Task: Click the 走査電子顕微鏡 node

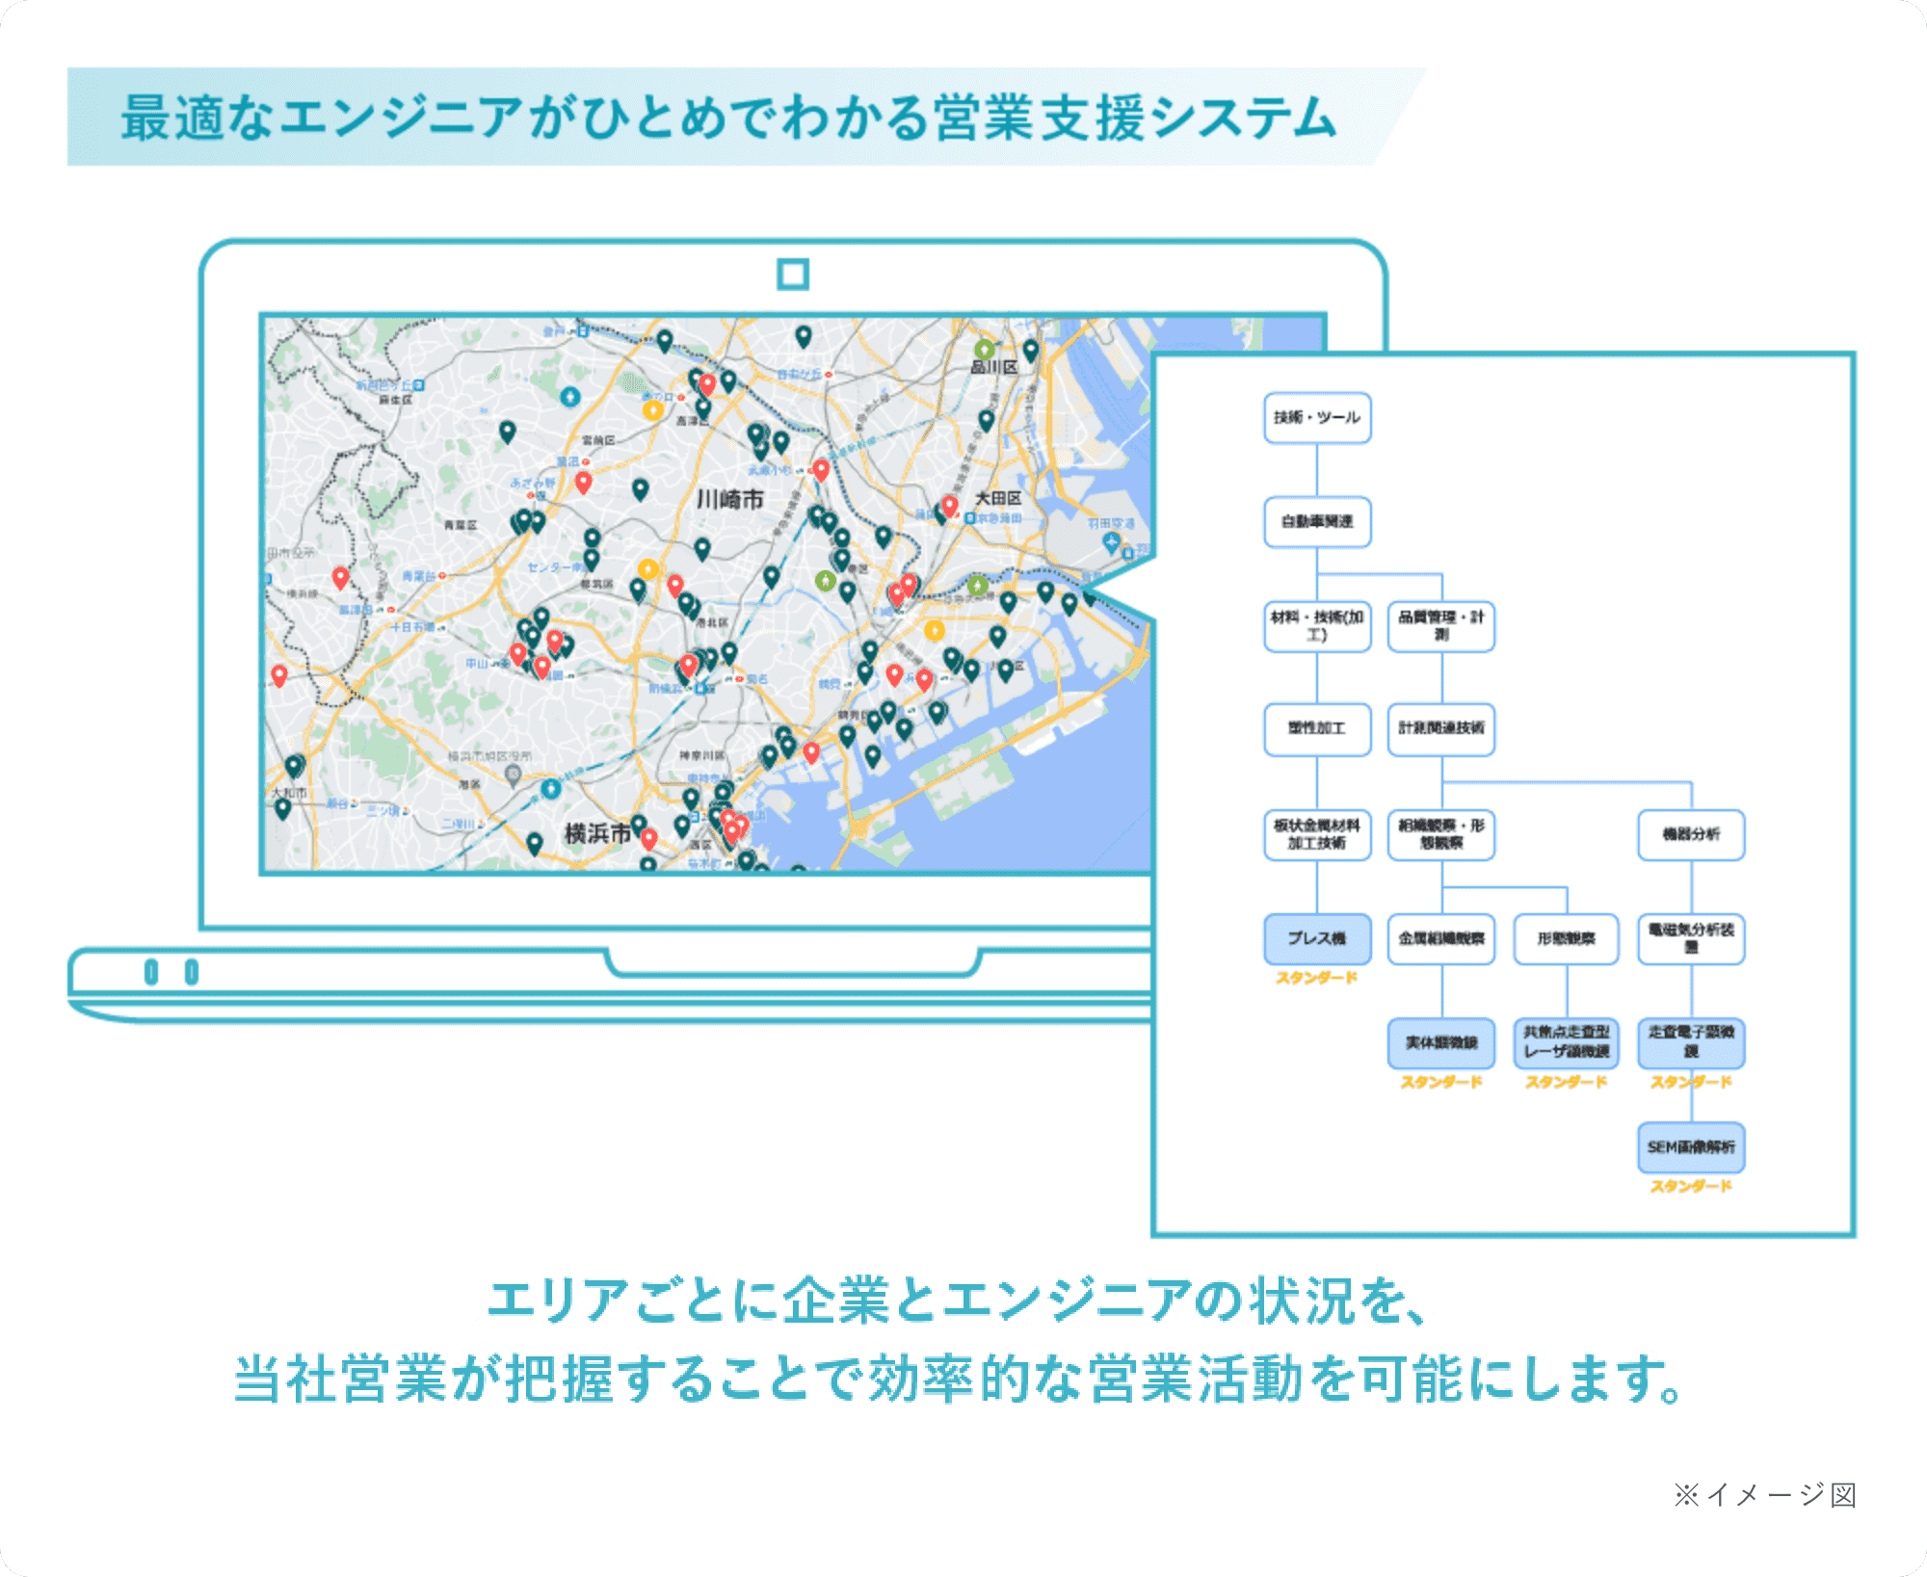Action: tap(1691, 1042)
